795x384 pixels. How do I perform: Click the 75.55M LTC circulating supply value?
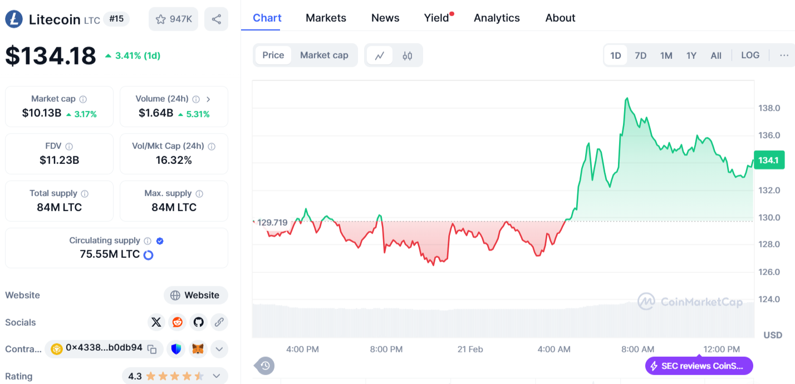click(x=110, y=255)
